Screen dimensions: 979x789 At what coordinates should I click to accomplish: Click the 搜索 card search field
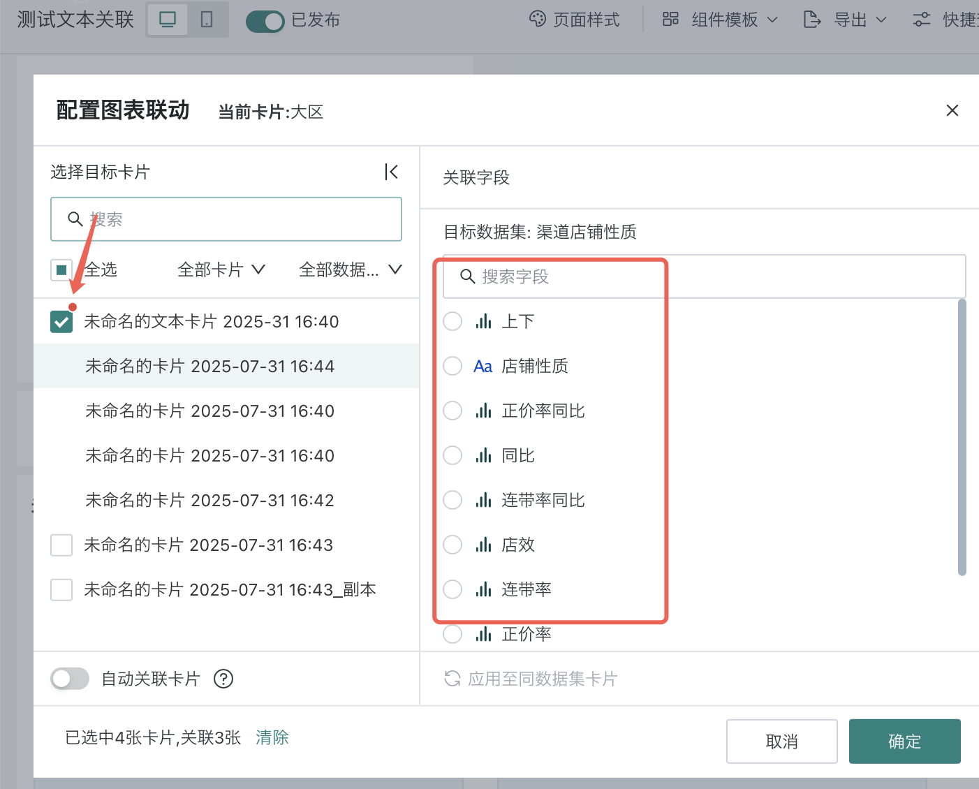[226, 219]
